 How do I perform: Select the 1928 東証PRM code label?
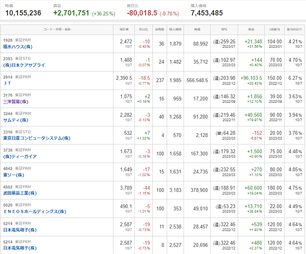coord(17,40)
